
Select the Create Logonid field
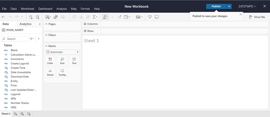coord(20,63)
